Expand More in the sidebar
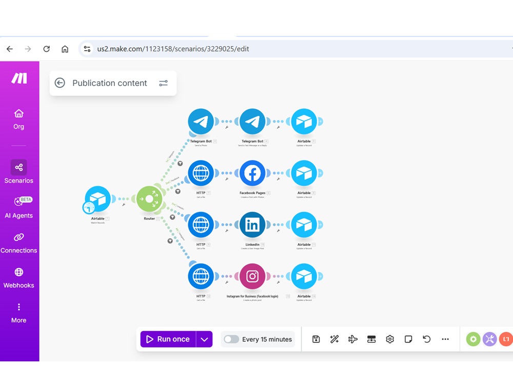 click(x=18, y=313)
